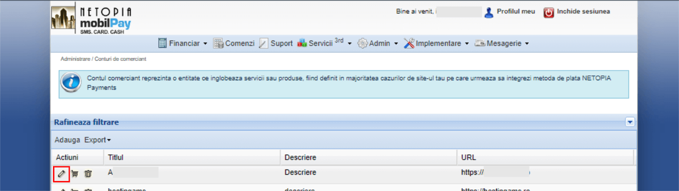Screen dimensions: 679x191
Task: Open the Suport menu item
Action: [x=281, y=43]
